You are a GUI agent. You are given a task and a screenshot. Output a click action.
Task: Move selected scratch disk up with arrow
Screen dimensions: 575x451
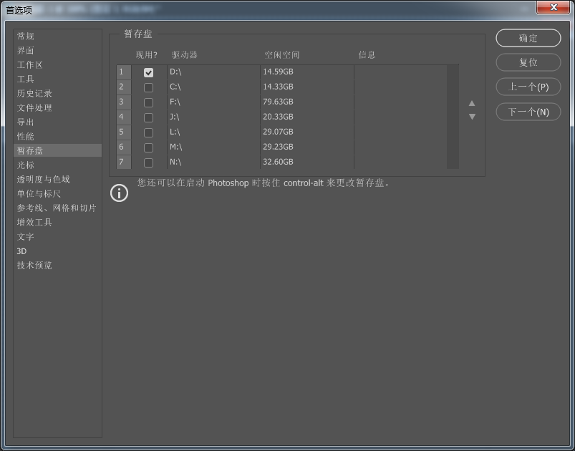coord(472,103)
